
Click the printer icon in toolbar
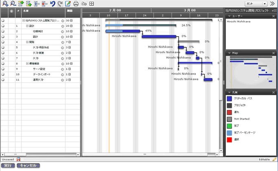pyautogui.click(x=76, y=4)
